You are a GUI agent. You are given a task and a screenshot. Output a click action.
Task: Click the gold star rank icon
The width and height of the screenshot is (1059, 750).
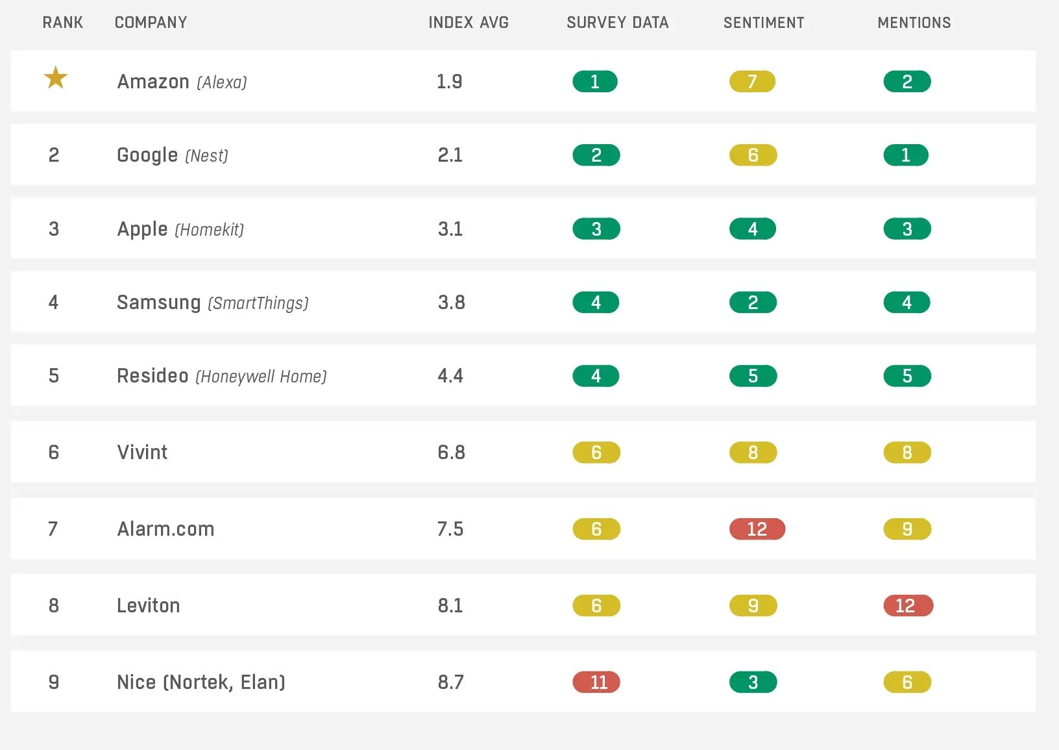pos(56,78)
